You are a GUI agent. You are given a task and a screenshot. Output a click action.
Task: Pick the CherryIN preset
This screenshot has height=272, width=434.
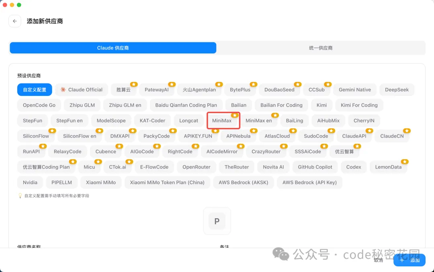point(364,120)
